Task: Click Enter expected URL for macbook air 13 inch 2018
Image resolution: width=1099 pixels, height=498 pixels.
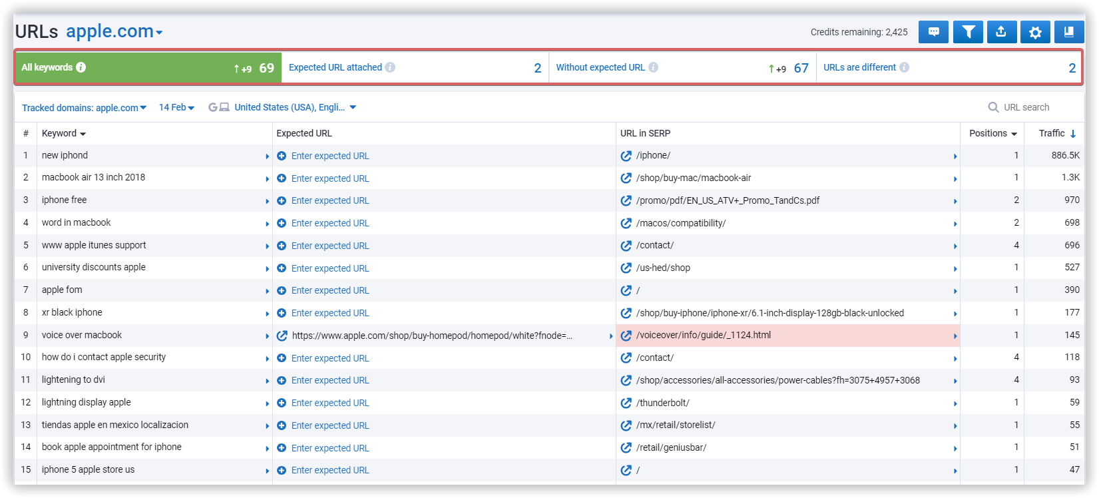Action: click(330, 178)
